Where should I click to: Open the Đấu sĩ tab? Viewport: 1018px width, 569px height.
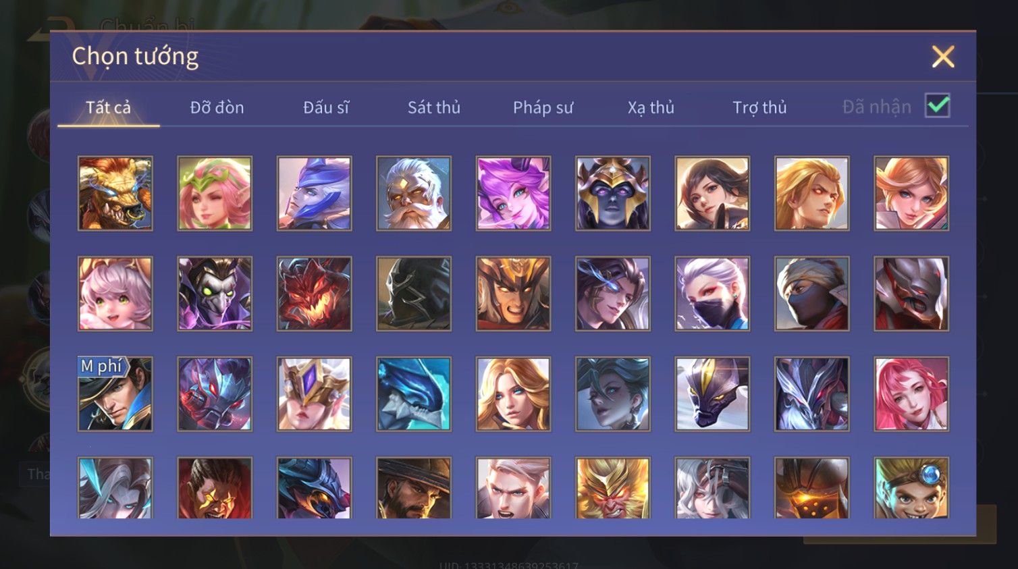326,107
